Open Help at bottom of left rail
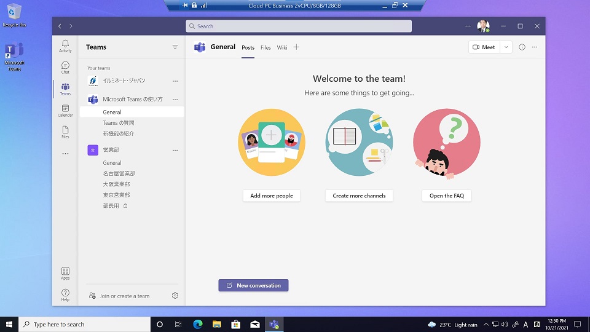The width and height of the screenshot is (590, 332). click(x=65, y=295)
